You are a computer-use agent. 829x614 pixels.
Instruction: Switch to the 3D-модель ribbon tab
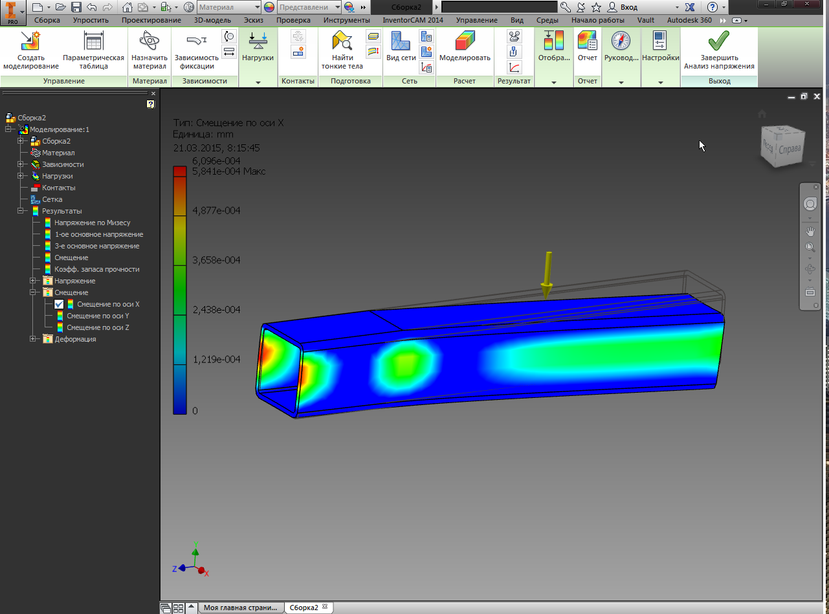[x=212, y=20]
